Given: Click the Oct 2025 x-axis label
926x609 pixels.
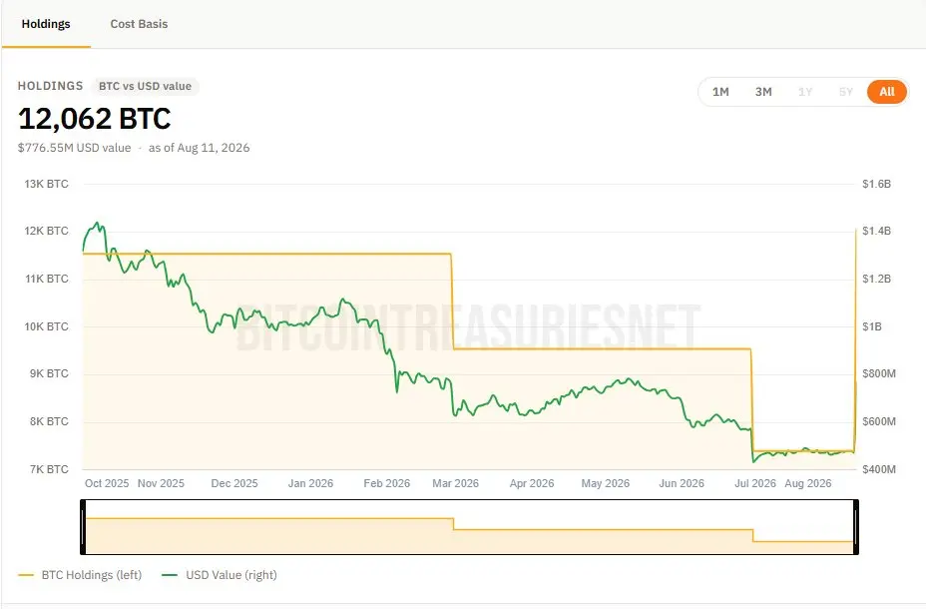Looking at the screenshot, I should pos(107,483).
